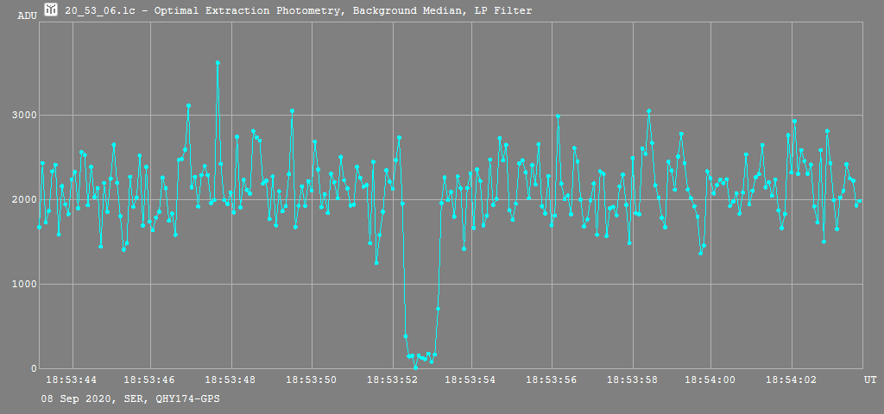Image resolution: width=884 pixels, height=414 pixels.
Task: Select the 18:53:56 time axis label
Action: 552,379
